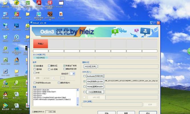Click CSC[运营商信息] browse button
Image resolution: width=190 pixels, height=114 pixels.
coord(95,92)
